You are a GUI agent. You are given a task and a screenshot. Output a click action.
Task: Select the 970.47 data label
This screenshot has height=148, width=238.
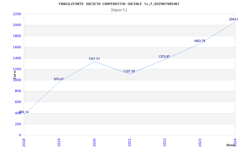pyautogui.click(x=59, y=79)
